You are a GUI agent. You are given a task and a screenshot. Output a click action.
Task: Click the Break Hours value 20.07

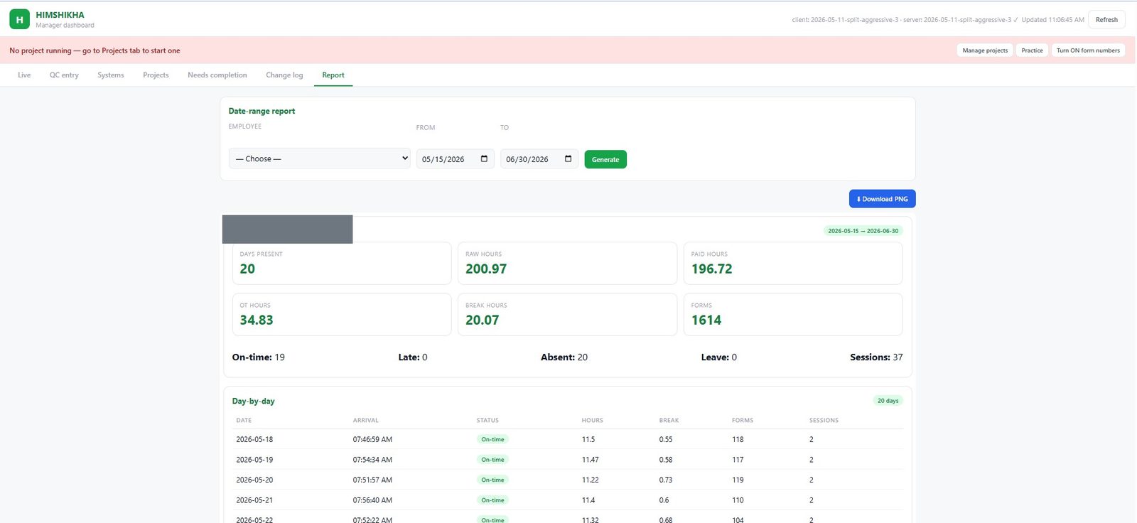[483, 320]
